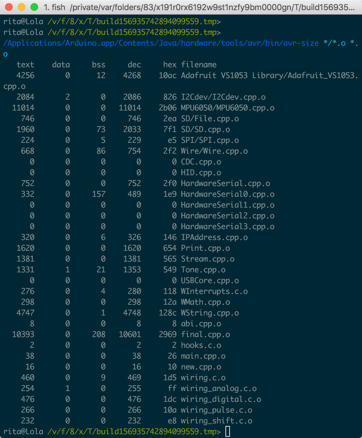Click the value 11014 in the text column
This screenshot has width=362, height=438.
coord(23,108)
